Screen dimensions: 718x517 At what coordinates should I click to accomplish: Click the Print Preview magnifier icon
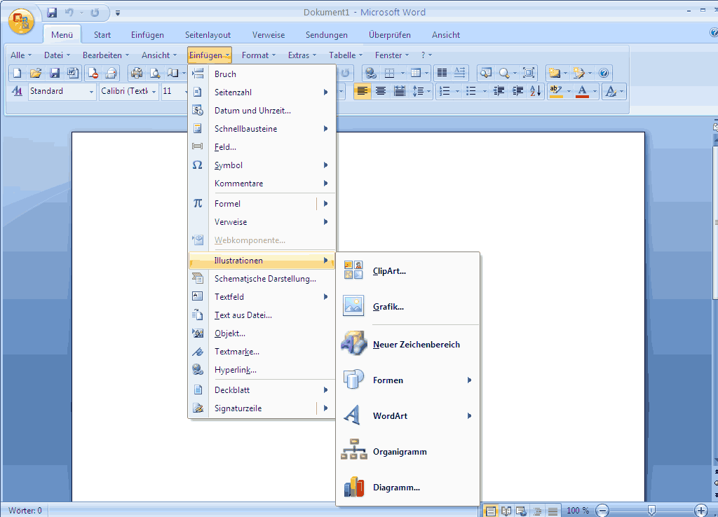pos(155,73)
